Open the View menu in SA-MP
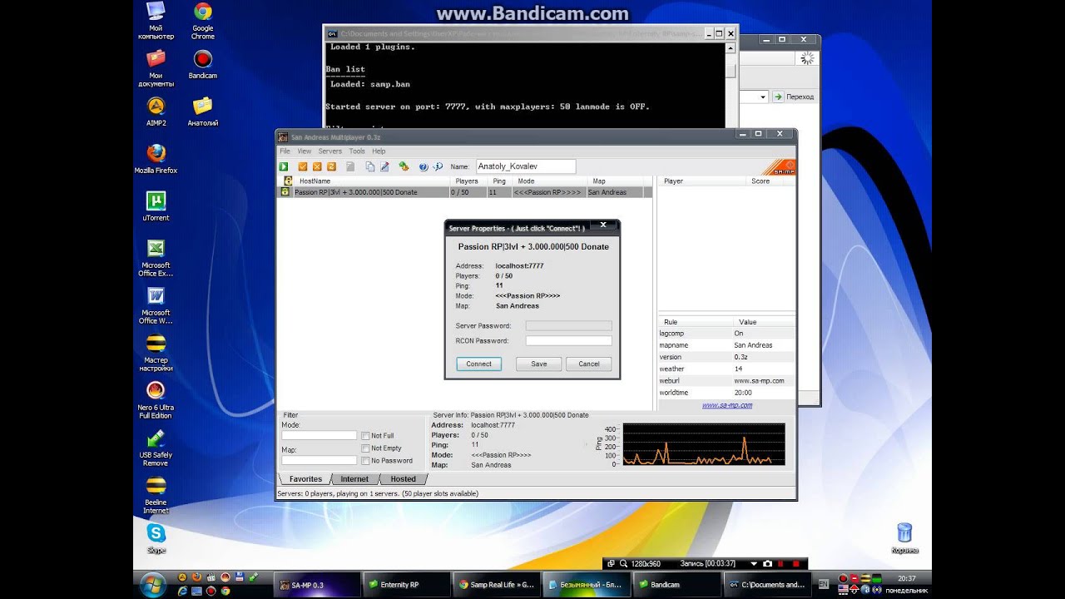 click(305, 151)
